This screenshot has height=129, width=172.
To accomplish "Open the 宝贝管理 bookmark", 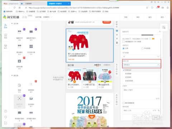I will point(41,11).
